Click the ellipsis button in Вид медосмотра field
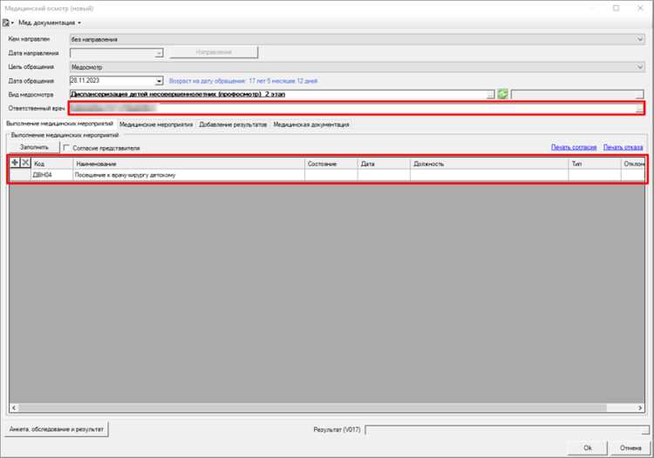 point(490,94)
